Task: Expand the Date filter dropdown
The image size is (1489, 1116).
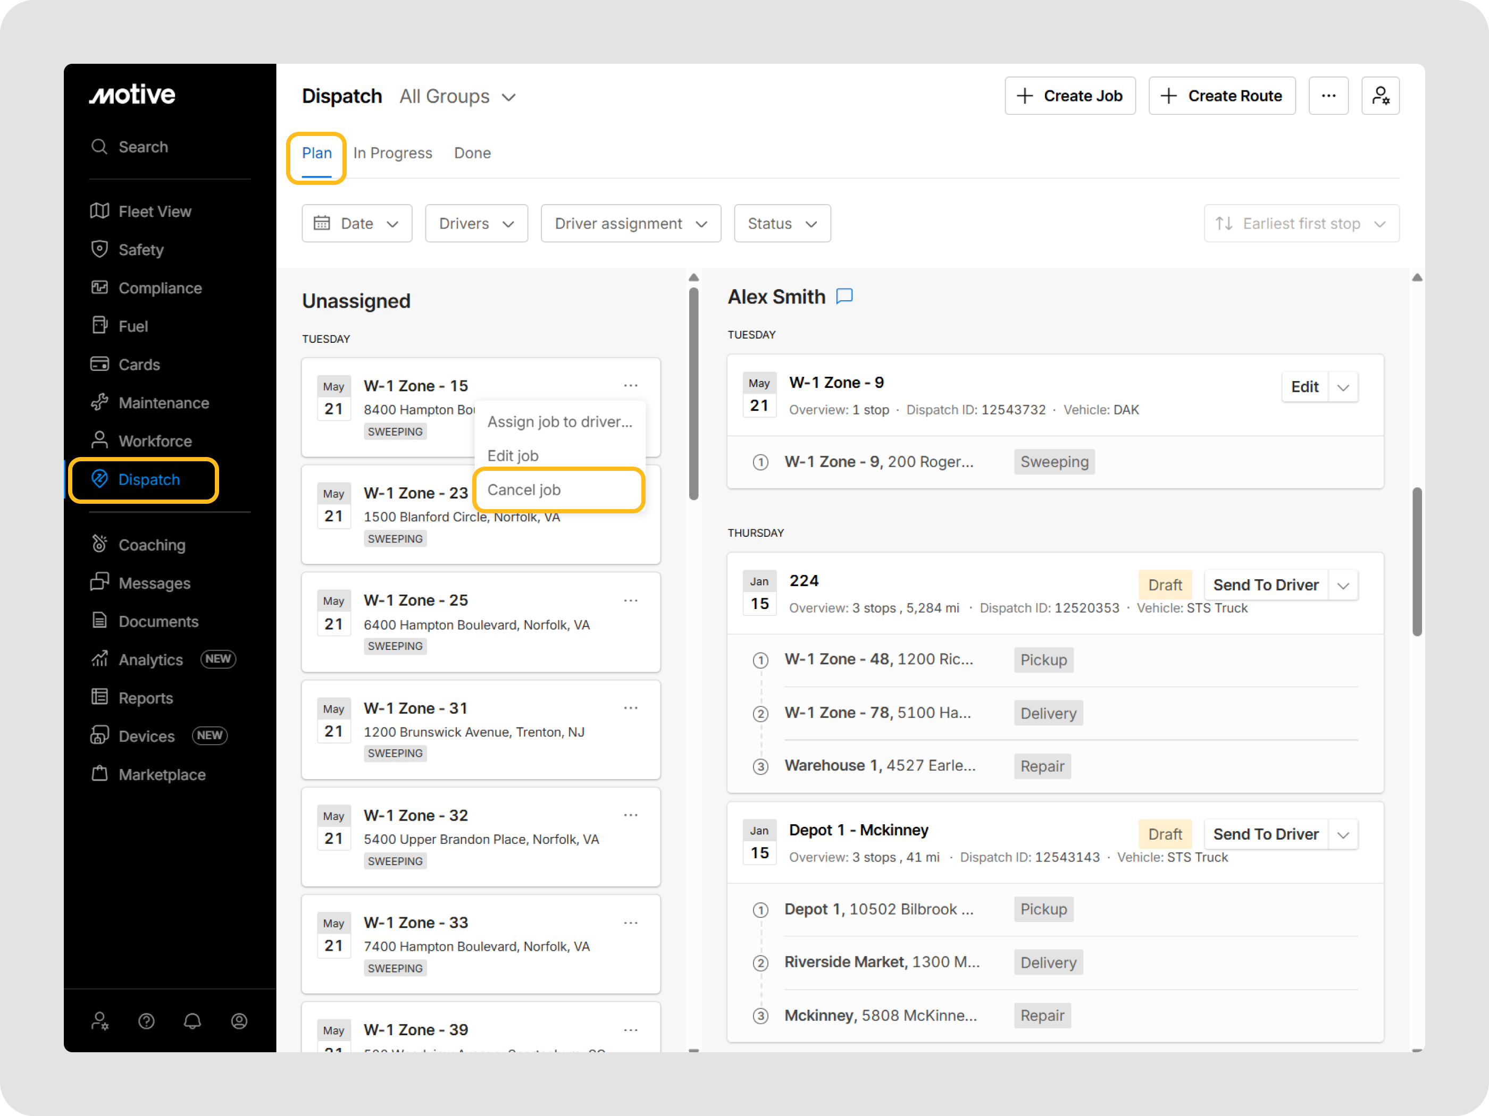Action: tap(357, 223)
